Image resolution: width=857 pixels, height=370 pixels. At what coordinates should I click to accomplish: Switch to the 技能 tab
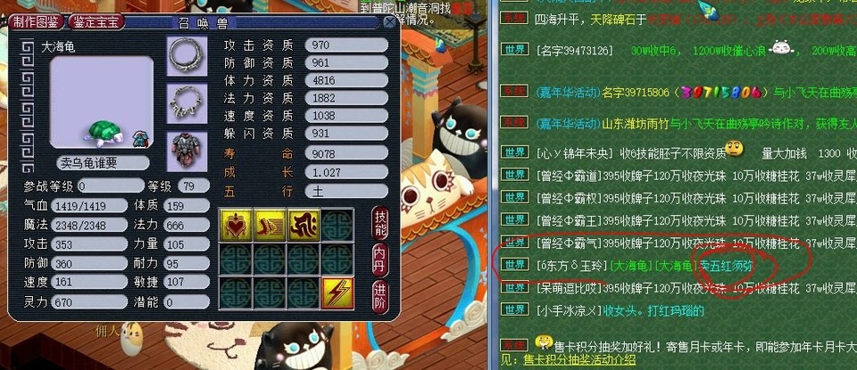click(380, 223)
